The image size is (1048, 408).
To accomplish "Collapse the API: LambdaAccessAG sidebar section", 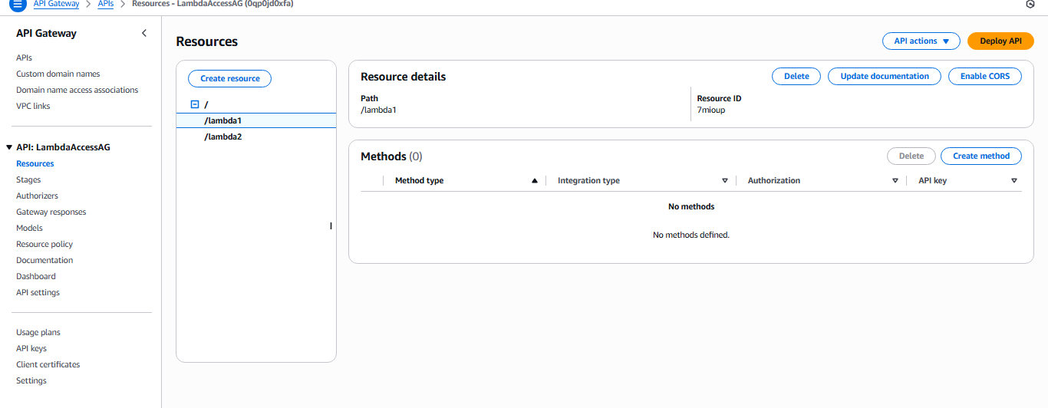I will pos(8,147).
